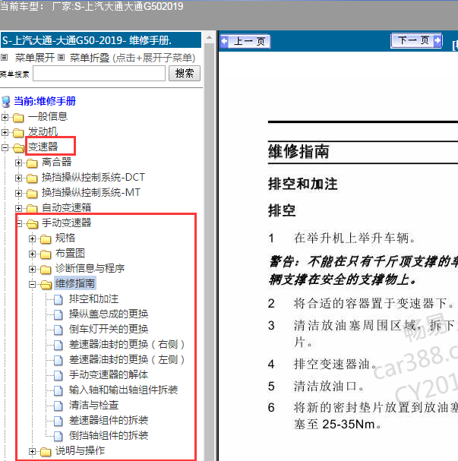This screenshot has width=458, height=461.
Task: Open 手动变速器的解体 page
Action: [x=109, y=375]
